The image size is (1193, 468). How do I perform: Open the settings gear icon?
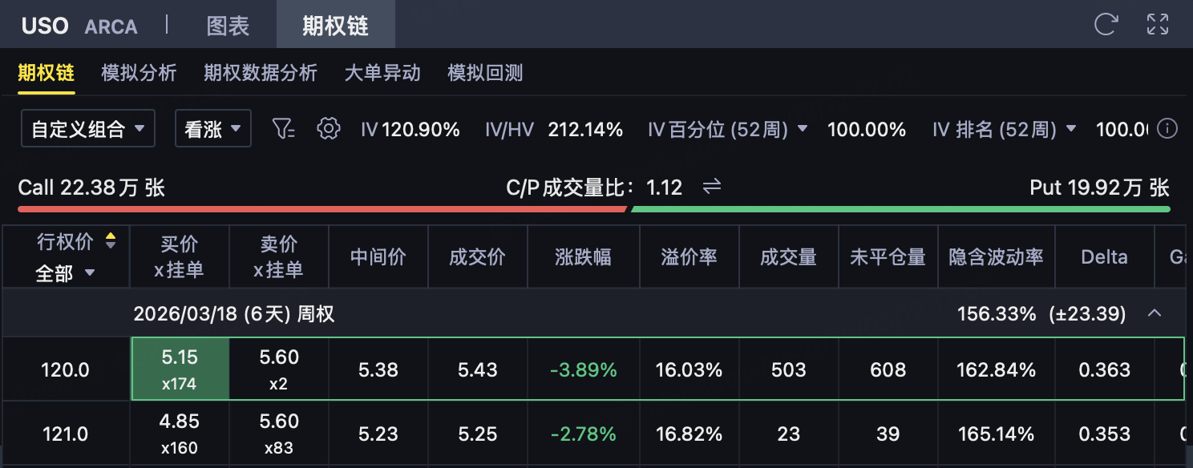click(329, 128)
